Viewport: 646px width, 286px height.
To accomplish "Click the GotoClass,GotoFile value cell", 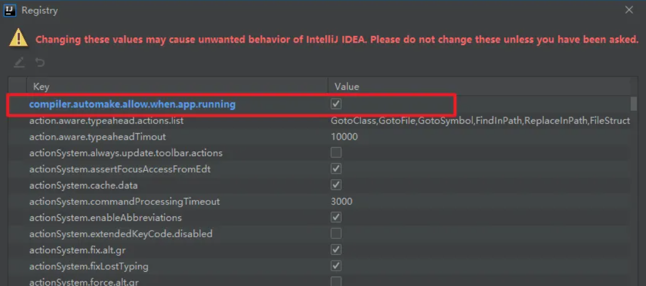I will click(x=480, y=121).
